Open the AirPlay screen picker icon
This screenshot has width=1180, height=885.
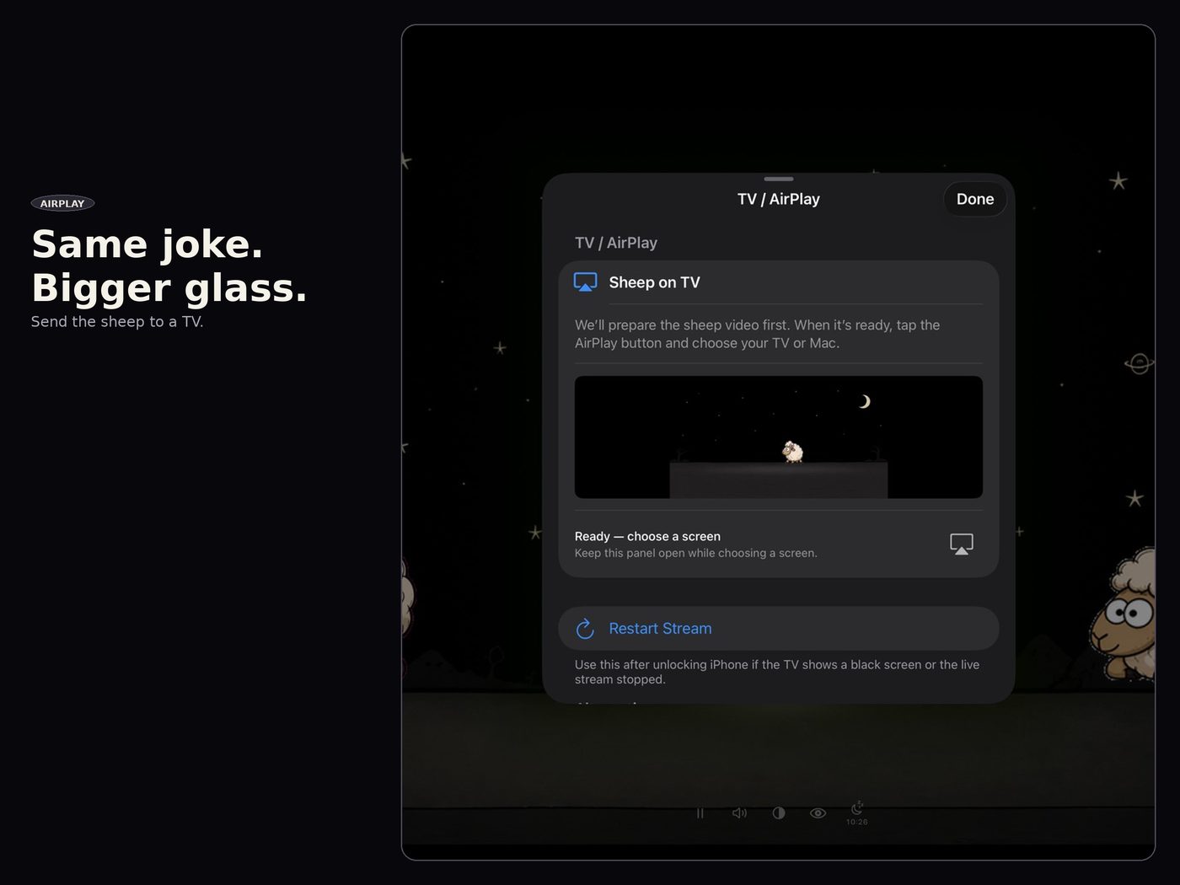(x=961, y=544)
